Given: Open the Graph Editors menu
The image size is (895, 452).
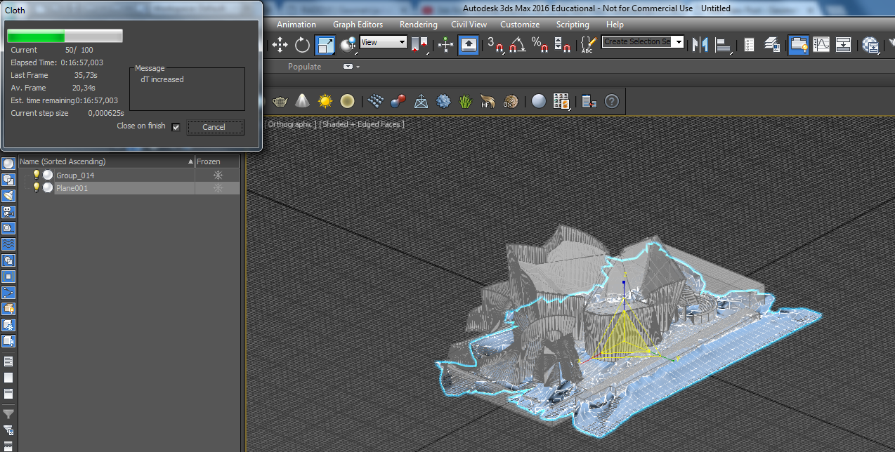Looking at the screenshot, I should point(358,25).
